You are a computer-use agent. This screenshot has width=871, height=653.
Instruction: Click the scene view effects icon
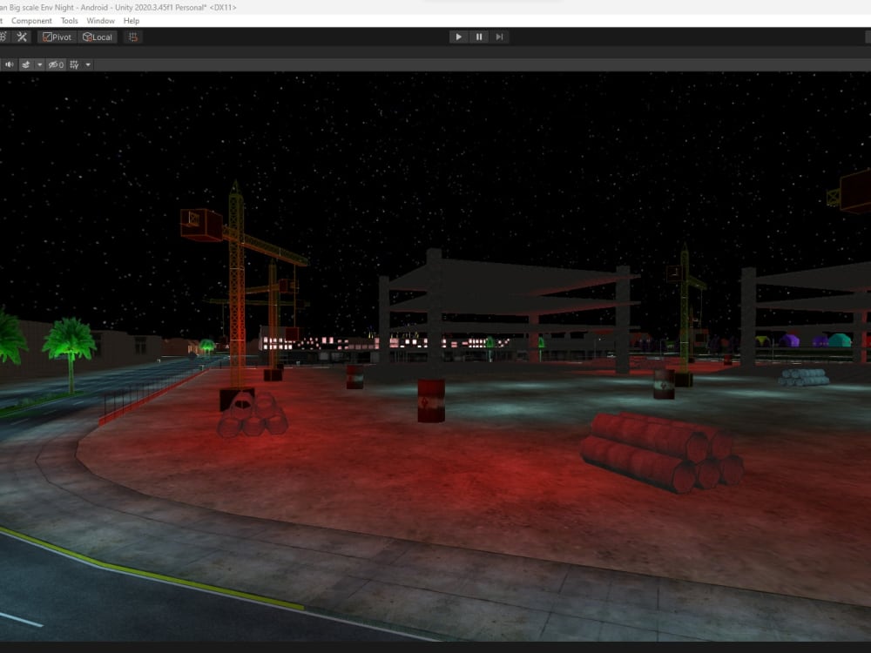[26, 64]
